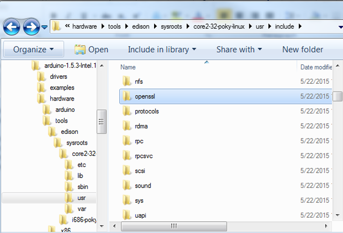The image size is (343, 233).
Task: Click the 'protocols' folder name text
Action: [x=147, y=111]
